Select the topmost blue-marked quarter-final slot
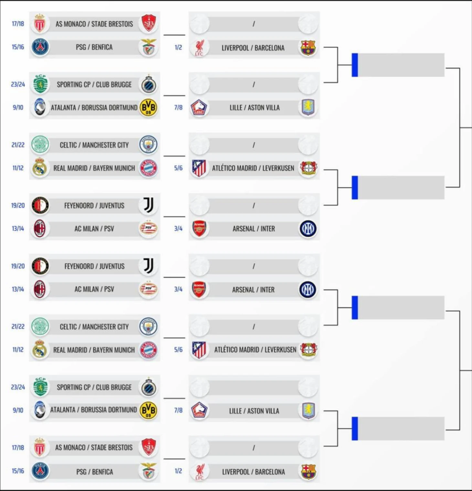 point(398,65)
